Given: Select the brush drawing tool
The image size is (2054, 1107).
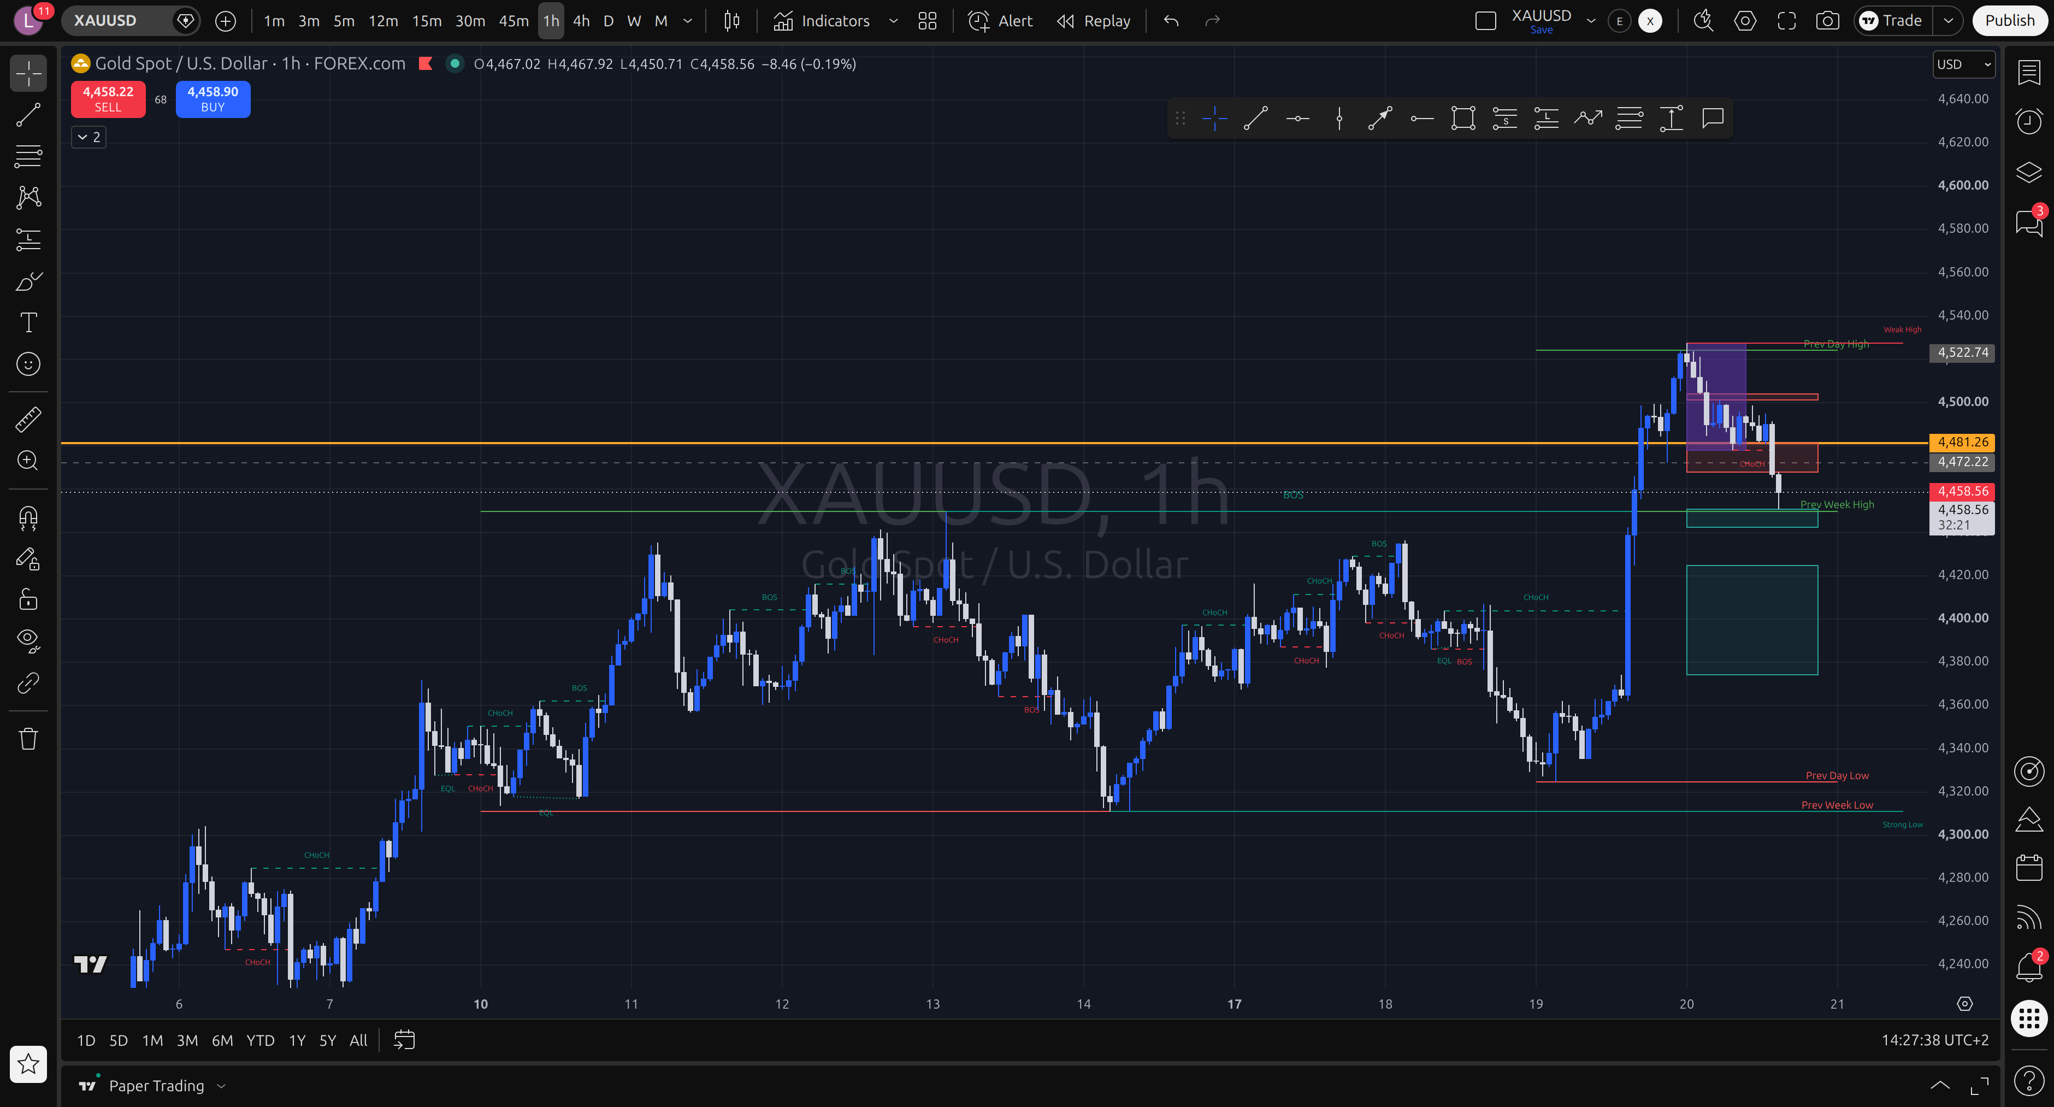Looking at the screenshot, I should 29,281.
